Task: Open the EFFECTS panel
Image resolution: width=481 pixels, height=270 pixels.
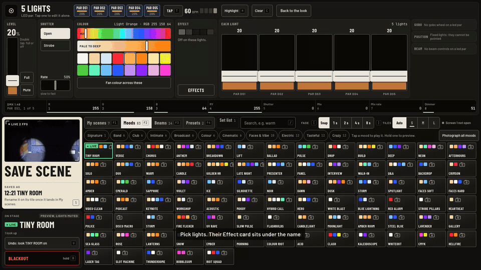Action: pos(196,90)
